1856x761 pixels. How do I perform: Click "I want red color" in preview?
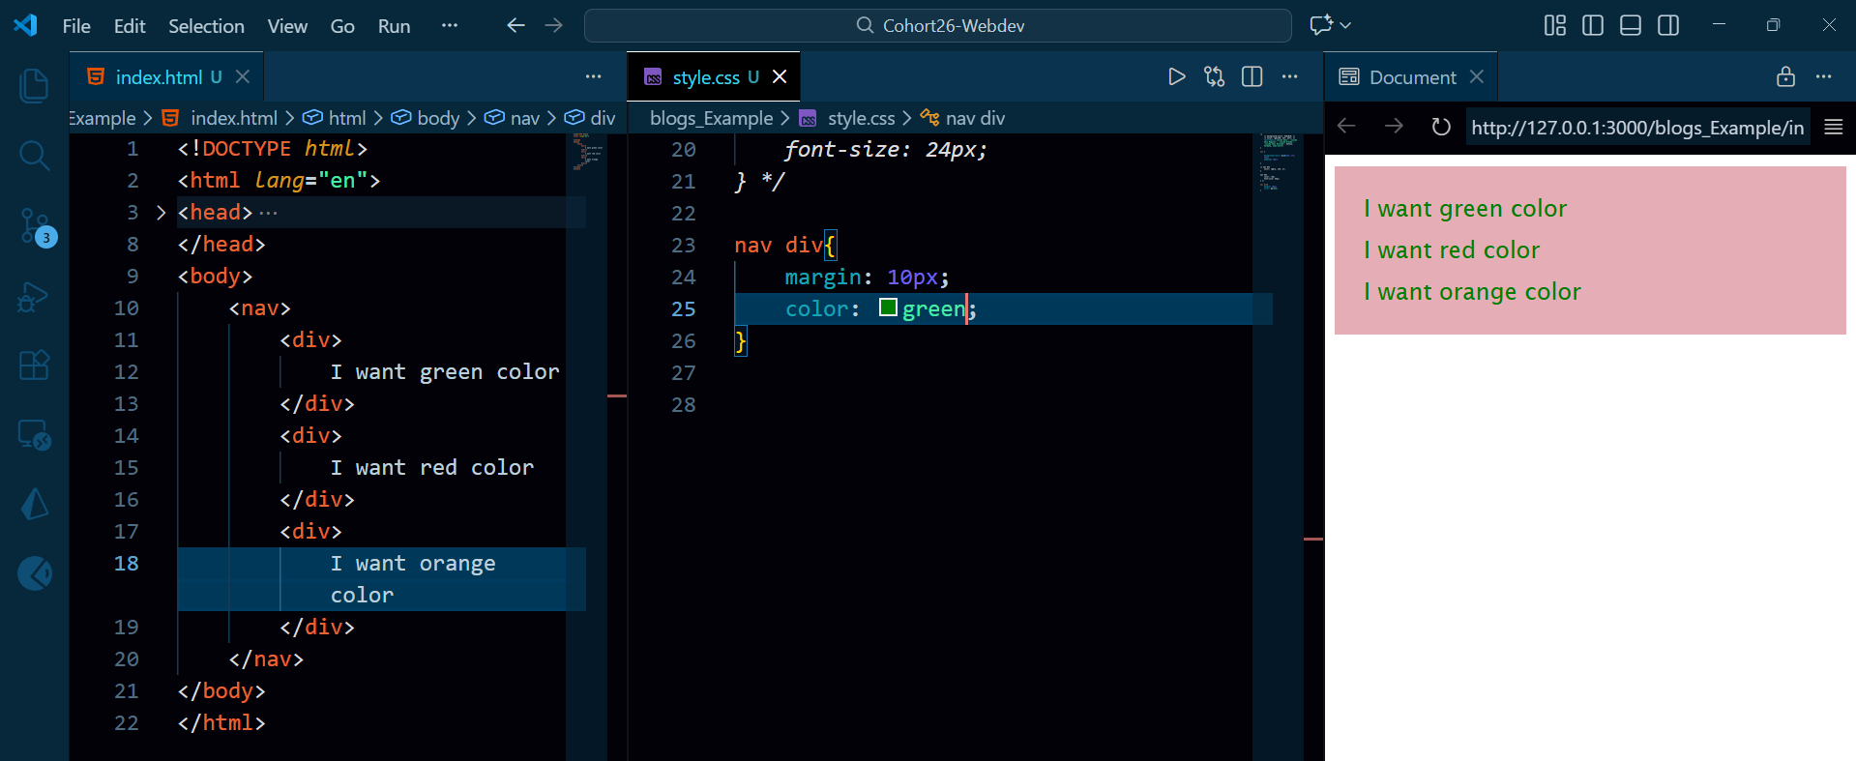1451,250
